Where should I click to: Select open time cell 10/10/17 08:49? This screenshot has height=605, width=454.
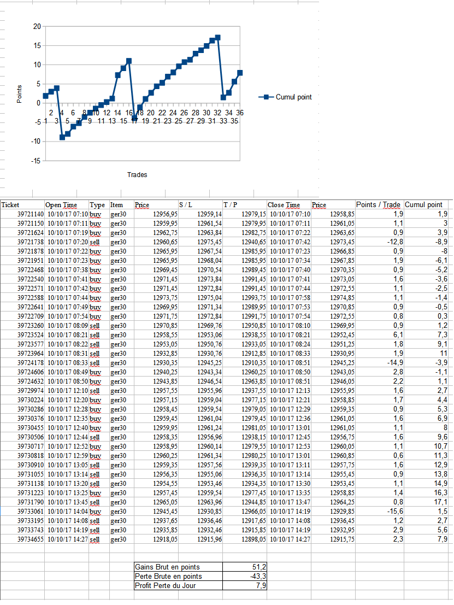(67, 372)
